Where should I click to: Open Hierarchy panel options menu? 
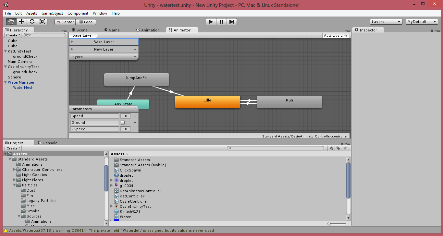click(64, 30)
